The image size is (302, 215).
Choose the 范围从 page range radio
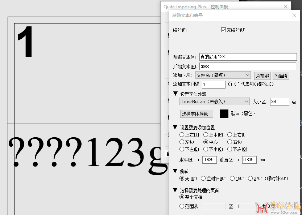pos(182,206)
